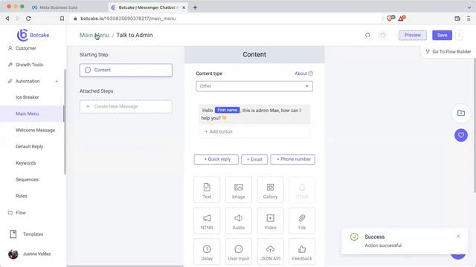Select Keywords sidebar item
Screen dimensions: 476x267
point(26,163)
